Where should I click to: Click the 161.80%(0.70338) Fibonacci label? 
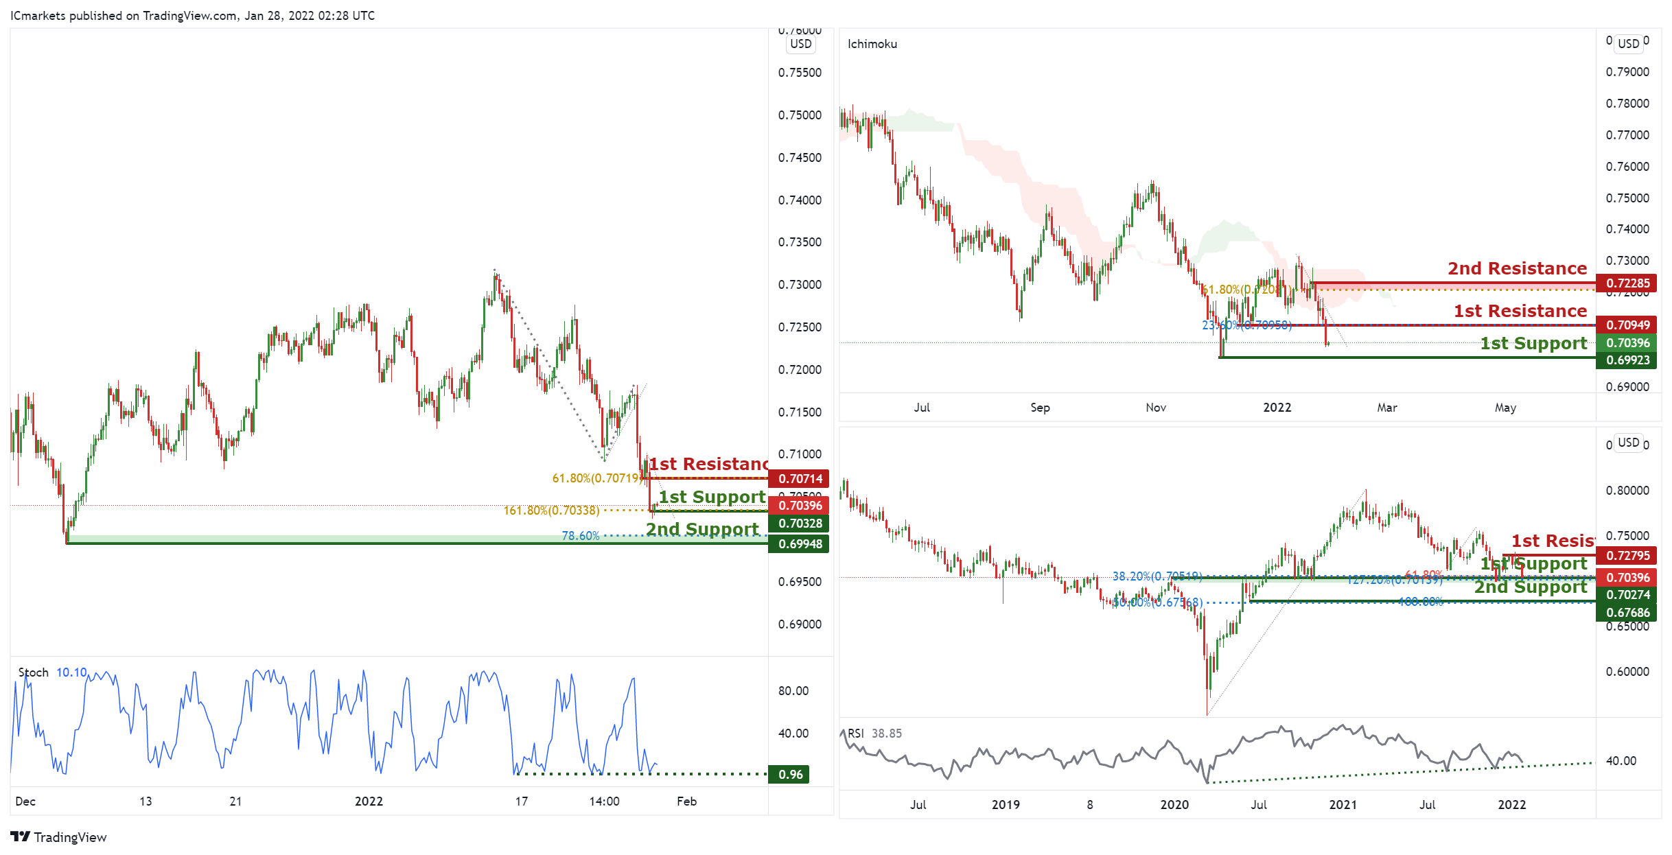551,511
